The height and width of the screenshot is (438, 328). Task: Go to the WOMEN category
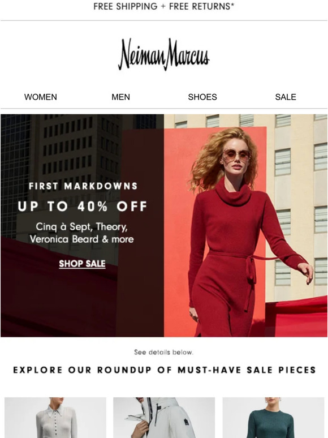click(41, 97)
